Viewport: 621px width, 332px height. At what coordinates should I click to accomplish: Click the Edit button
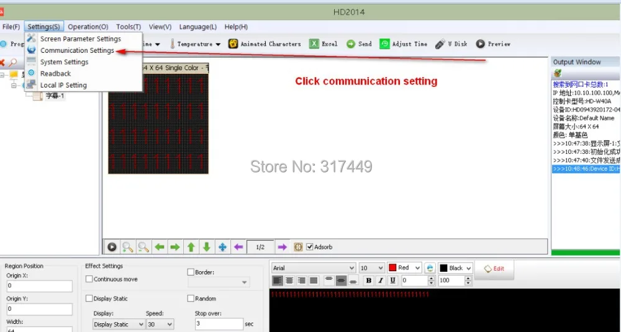point(494,269)
